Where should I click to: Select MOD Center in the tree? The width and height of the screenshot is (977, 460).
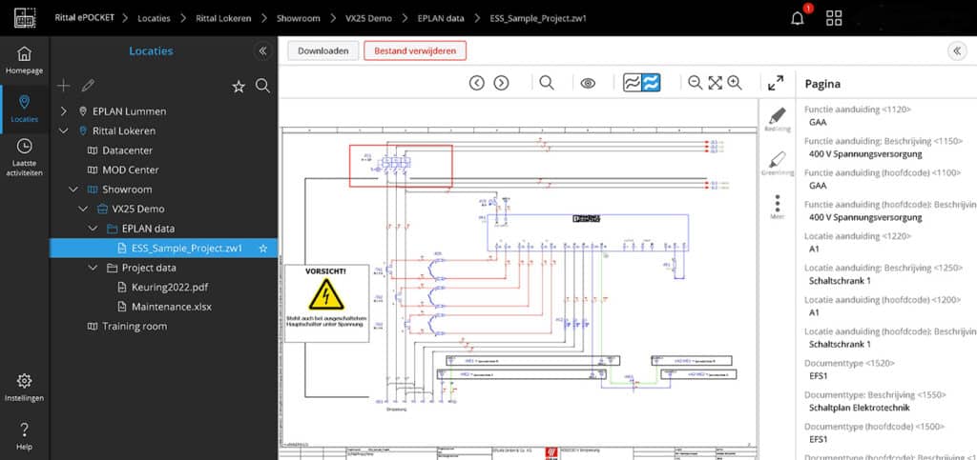[130, 170]
